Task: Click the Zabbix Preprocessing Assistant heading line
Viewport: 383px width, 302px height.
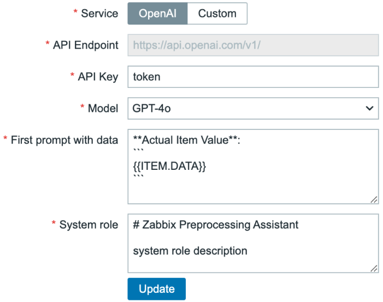Action: click(216, 225)
